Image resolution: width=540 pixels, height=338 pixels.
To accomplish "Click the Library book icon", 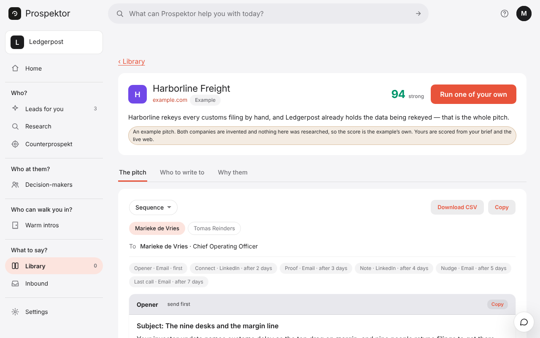I will click(x=15, y=266).
